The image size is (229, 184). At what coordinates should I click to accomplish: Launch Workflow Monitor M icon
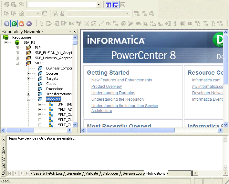tap(29, 23)
